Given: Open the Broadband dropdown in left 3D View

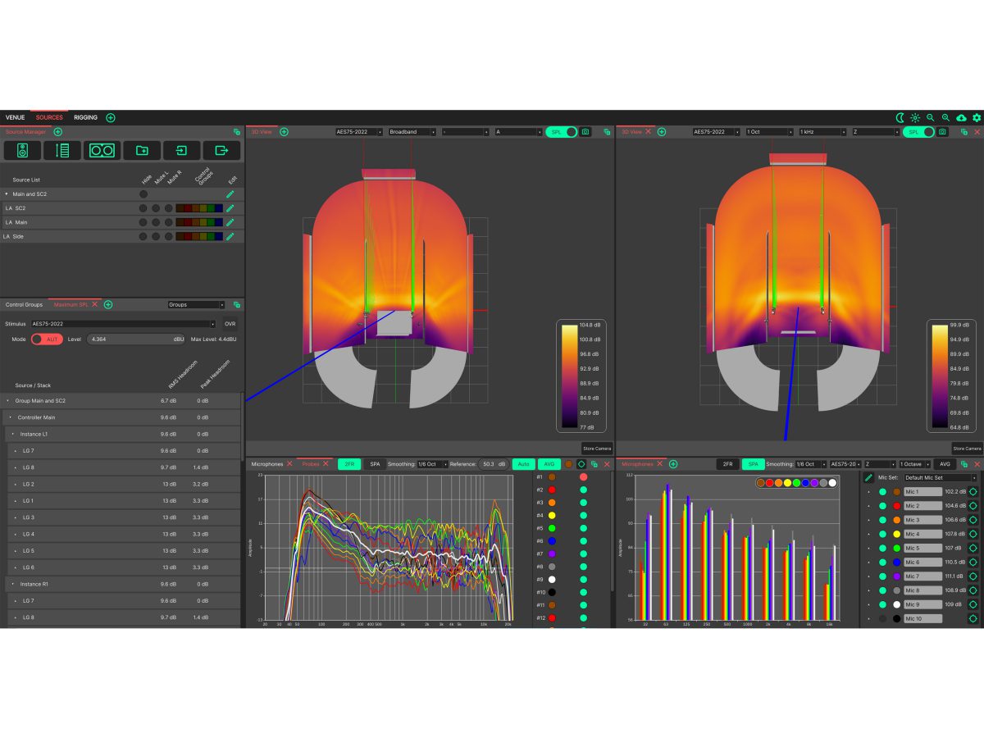Looking at the screenshot, I should pyautogui.click(x=412, y=132).
